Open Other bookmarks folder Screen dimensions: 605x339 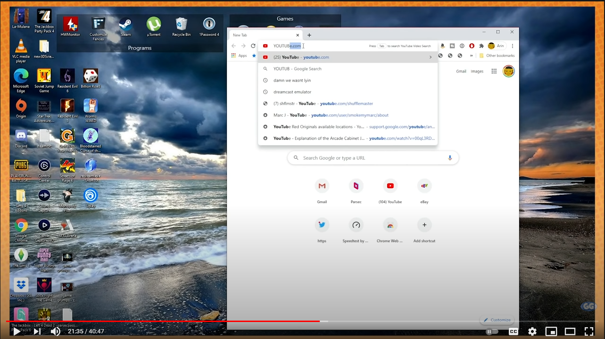click(497, 56)
